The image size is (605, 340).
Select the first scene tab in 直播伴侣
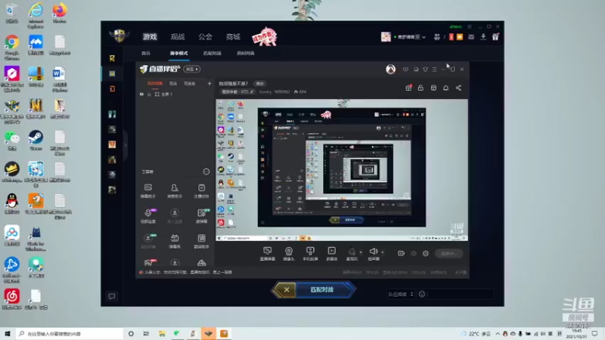click(155, 83)
